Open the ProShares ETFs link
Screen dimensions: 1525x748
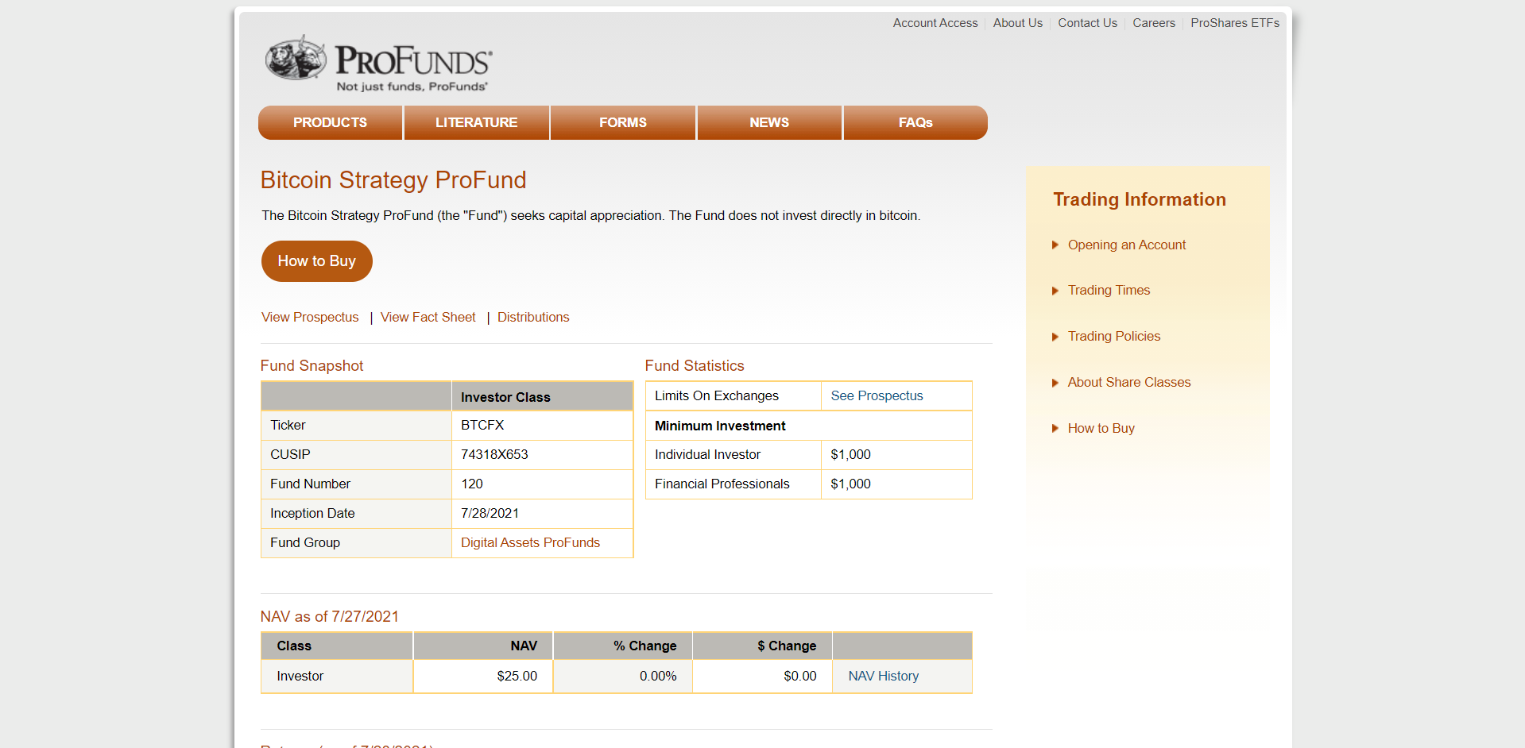coord(1235,23)
